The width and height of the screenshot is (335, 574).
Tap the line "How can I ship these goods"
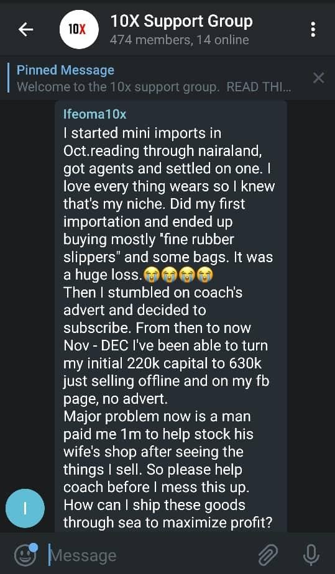(x=154, y=505)
